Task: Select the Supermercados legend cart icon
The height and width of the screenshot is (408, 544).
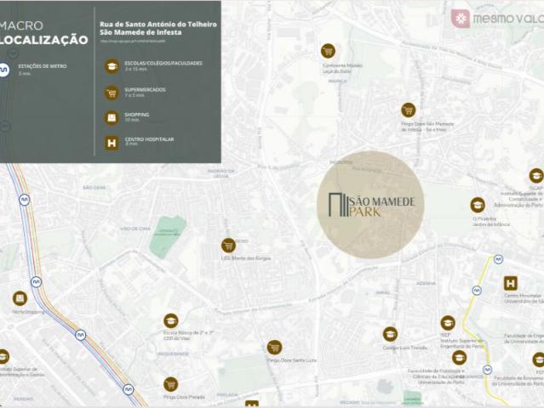Action: click(x=111, y=93)
